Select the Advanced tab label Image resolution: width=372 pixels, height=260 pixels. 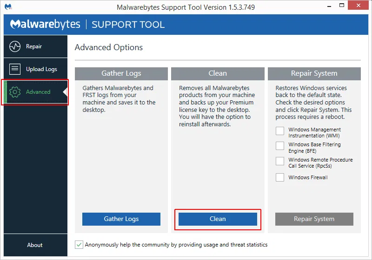(x=38, y=92)
